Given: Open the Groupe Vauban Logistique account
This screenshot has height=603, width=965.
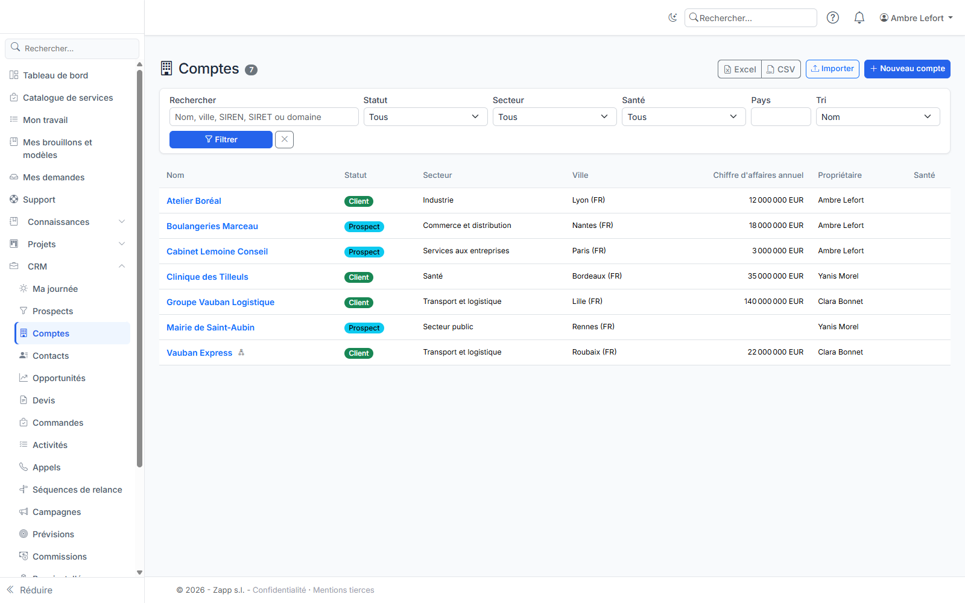Looking at the screenshot, I should 220,302.
